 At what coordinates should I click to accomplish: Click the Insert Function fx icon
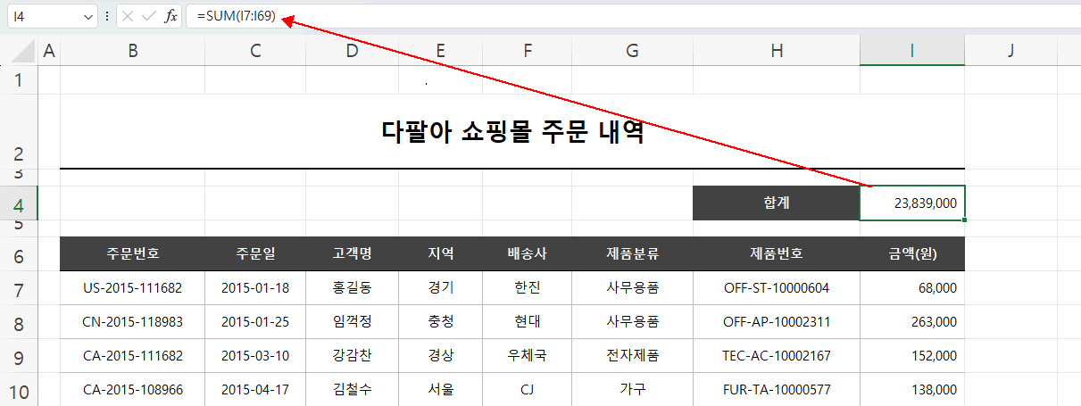tap(170, 16)
